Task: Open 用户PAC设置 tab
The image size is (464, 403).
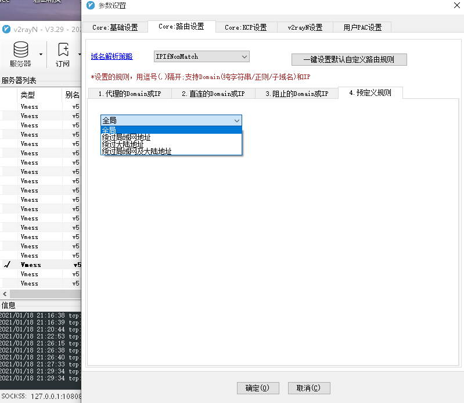Action: (x=362, y=27)
